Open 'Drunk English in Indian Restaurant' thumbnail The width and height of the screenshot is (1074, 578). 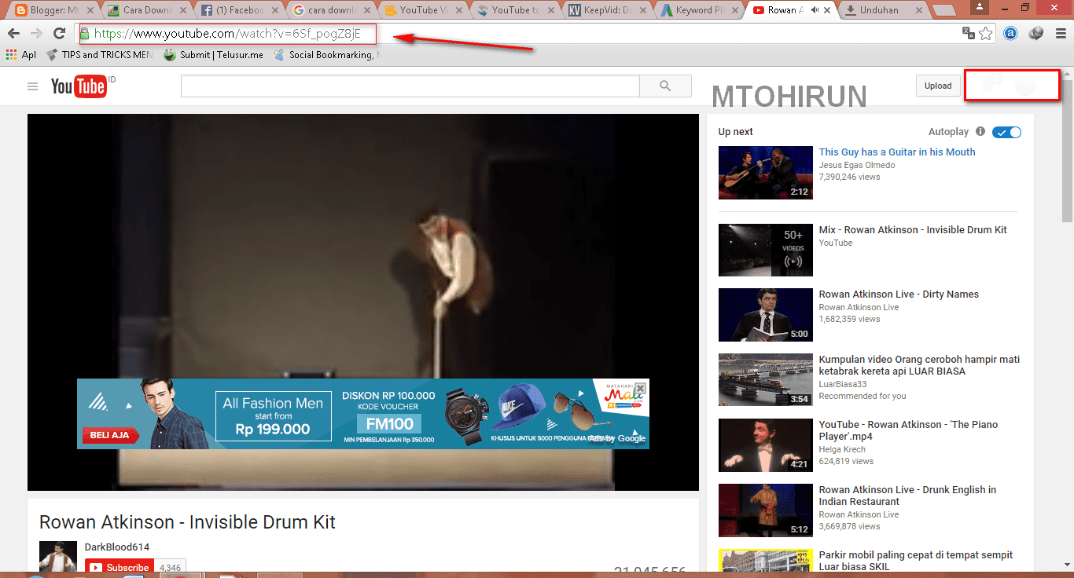766,510
